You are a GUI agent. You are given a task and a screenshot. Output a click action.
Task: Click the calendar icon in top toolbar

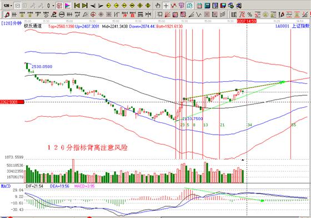199,6
